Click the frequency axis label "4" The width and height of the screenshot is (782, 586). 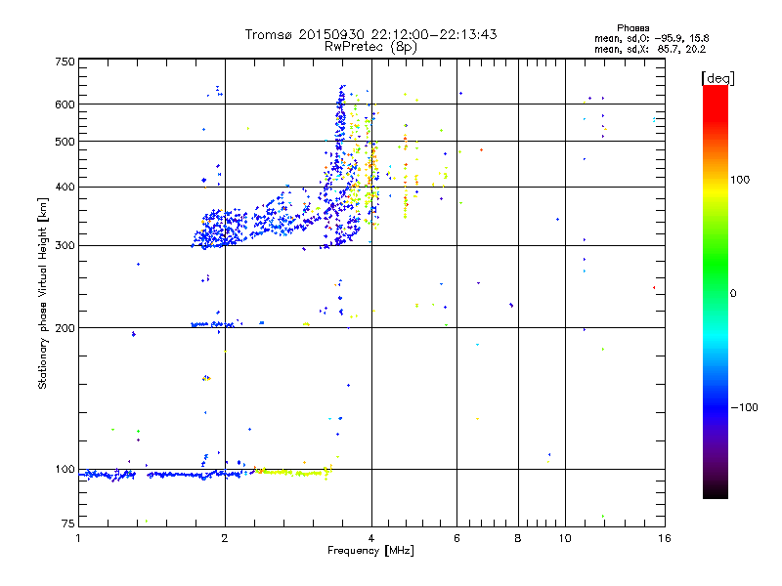[x=371, y=538]
